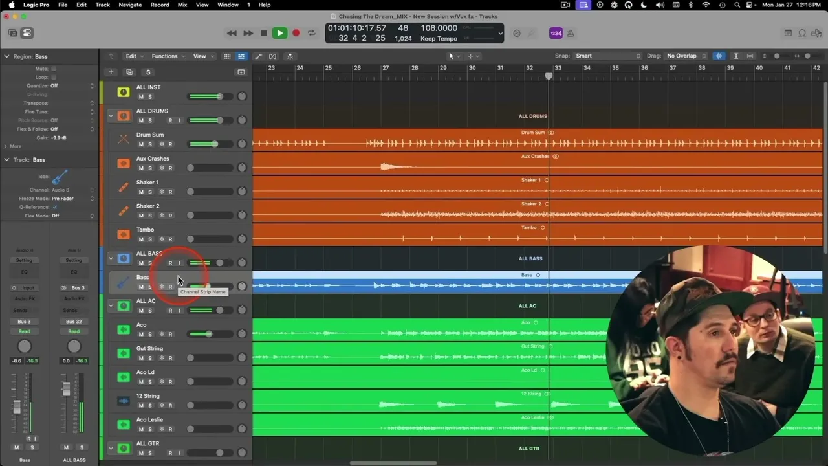828x466 pixels.
Task: Open the Snap mode dropdown
Action: pos(607,56)
